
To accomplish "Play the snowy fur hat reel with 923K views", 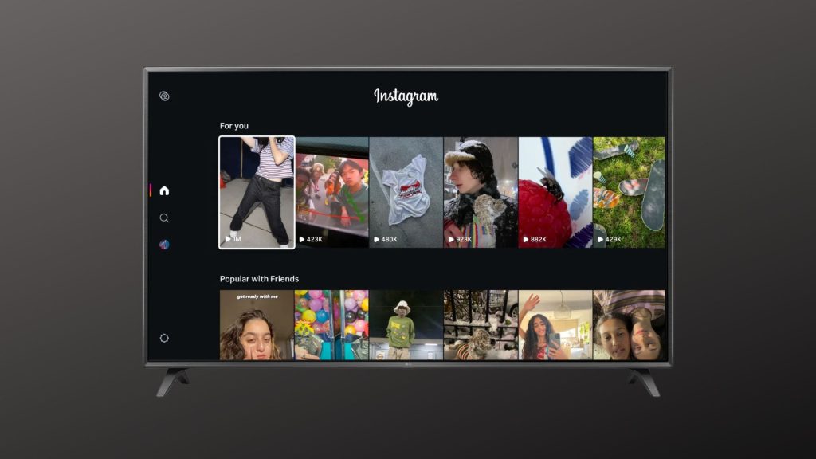I will (481, 192).
